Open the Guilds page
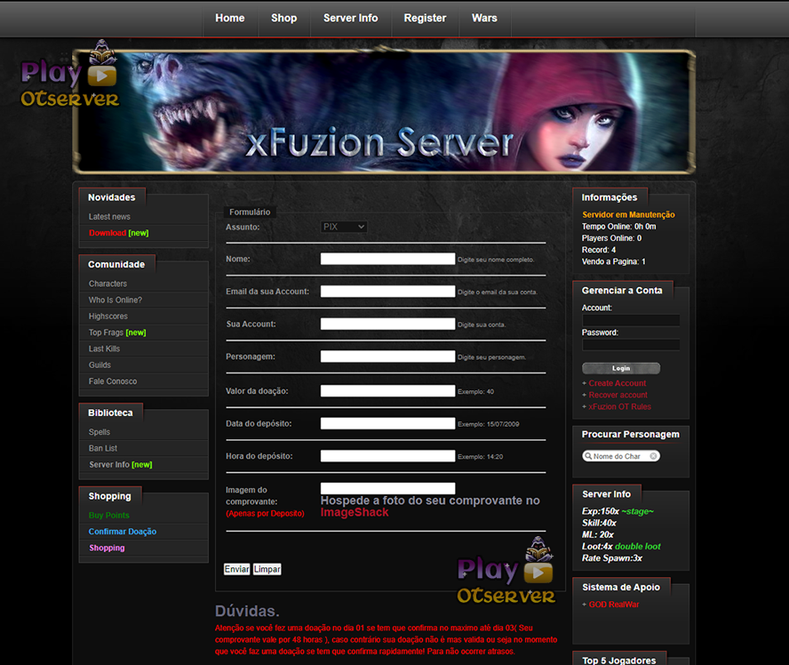Image resolution: width=789 pixels, height=665 pixels. (x=100, y=365)
